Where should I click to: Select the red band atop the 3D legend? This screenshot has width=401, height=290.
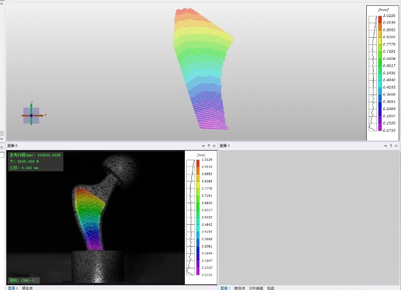[x=380, y=19]
